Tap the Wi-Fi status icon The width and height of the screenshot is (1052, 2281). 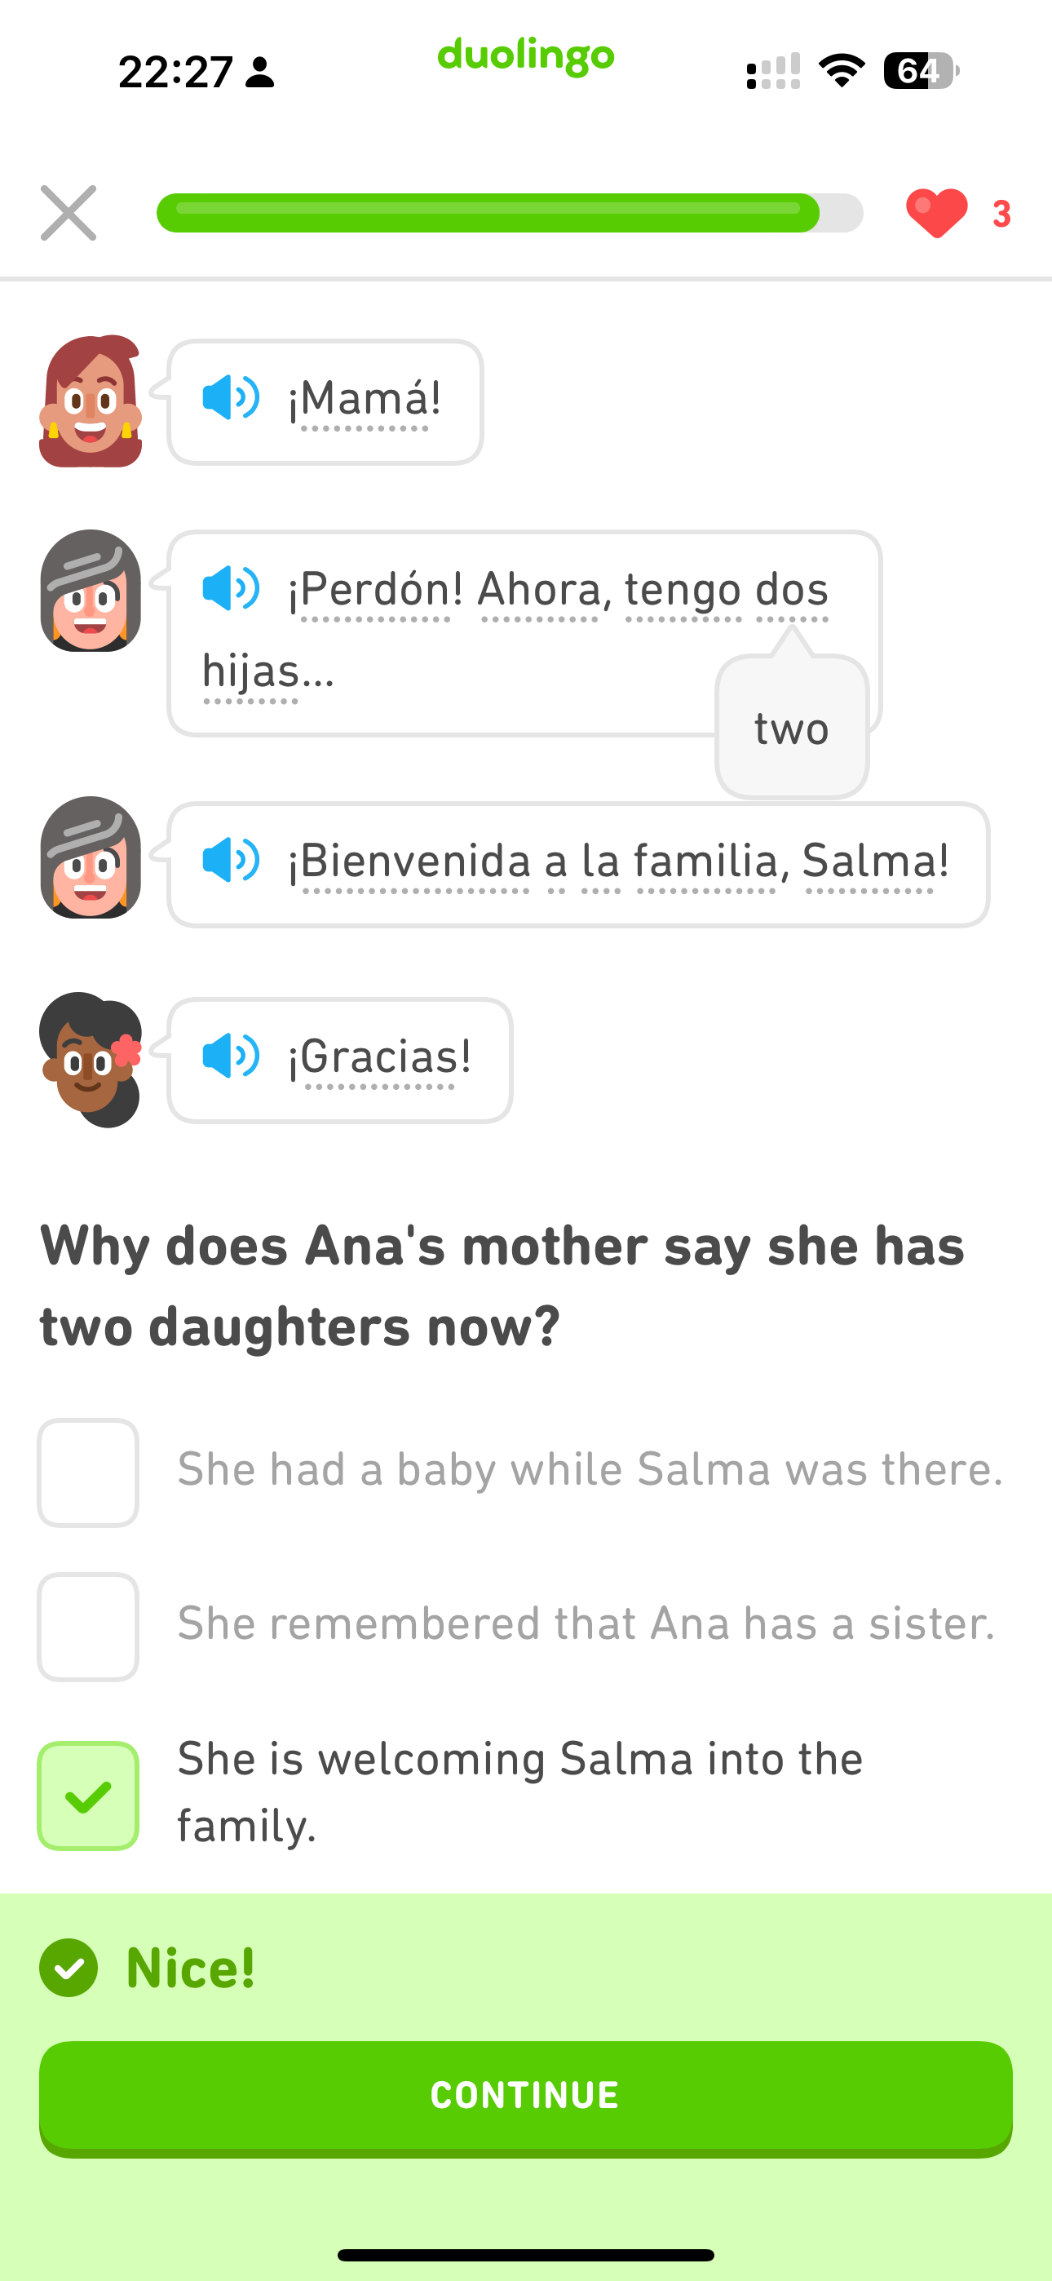tap(842, 71)
